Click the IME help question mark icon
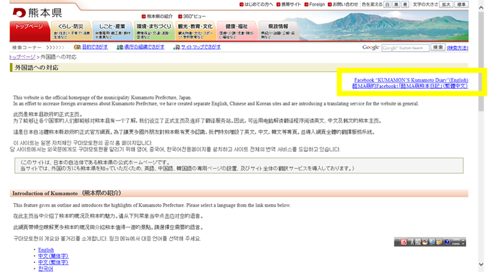This screenshot has height=272, width=488. click(x=446, y=242)
